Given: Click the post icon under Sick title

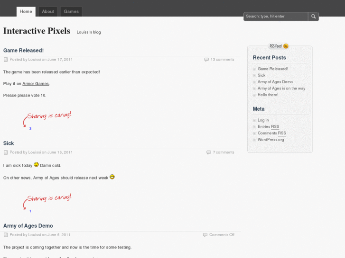Looking at the screenshot, I should coord(6,152).
